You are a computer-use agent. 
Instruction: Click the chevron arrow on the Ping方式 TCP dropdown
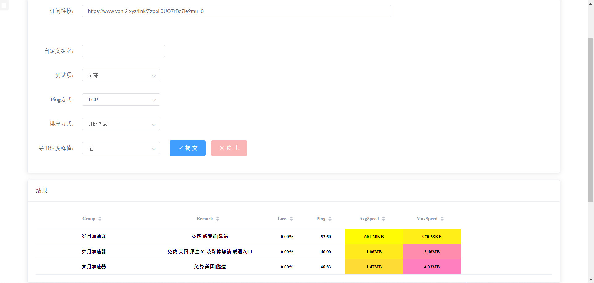click(x=153, y=100)
